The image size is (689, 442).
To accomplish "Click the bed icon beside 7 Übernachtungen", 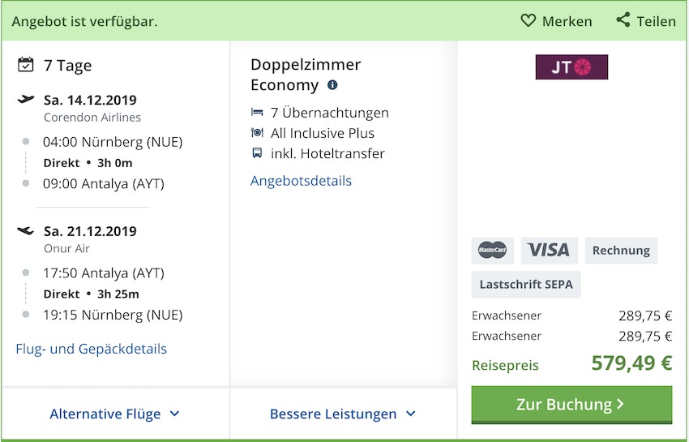I will click(x=257, y=113).
